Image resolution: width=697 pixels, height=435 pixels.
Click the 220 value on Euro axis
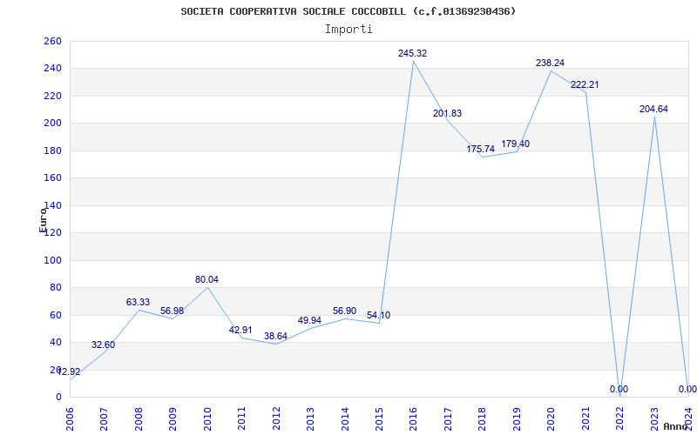click(x=52, y=96)
